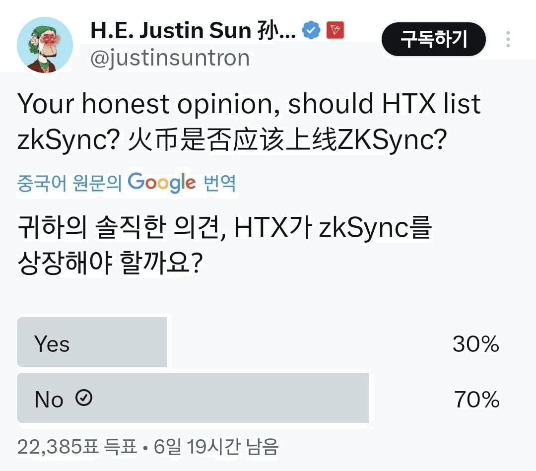
Task: Click the 번역 translation label
Action: 220,184
